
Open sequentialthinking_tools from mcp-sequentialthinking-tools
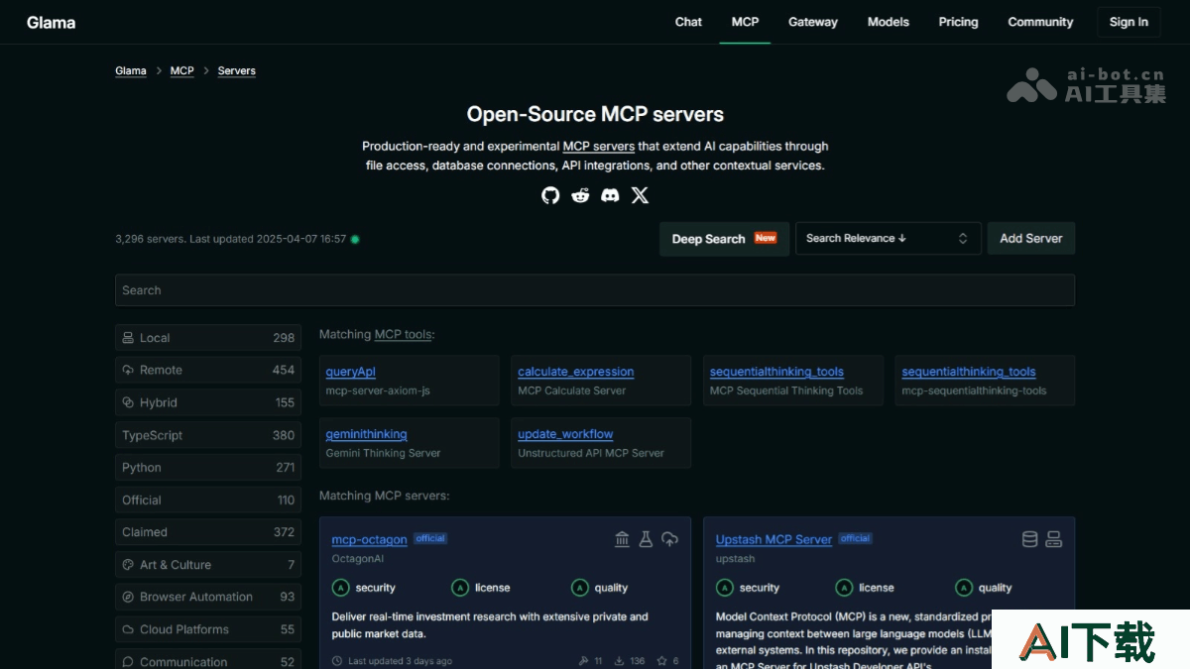click(969, 372)
